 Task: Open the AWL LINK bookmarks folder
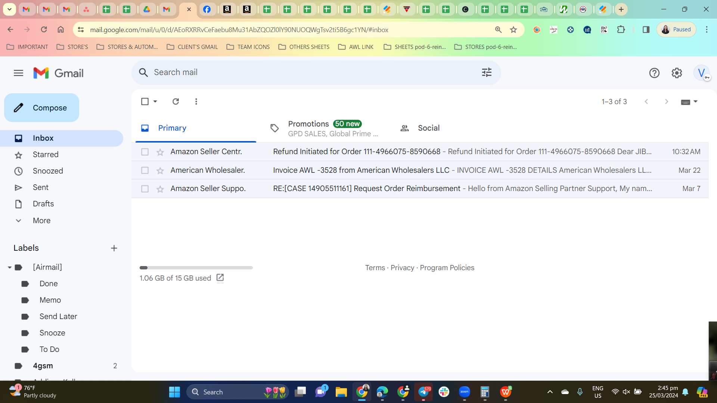click(356, 47)
